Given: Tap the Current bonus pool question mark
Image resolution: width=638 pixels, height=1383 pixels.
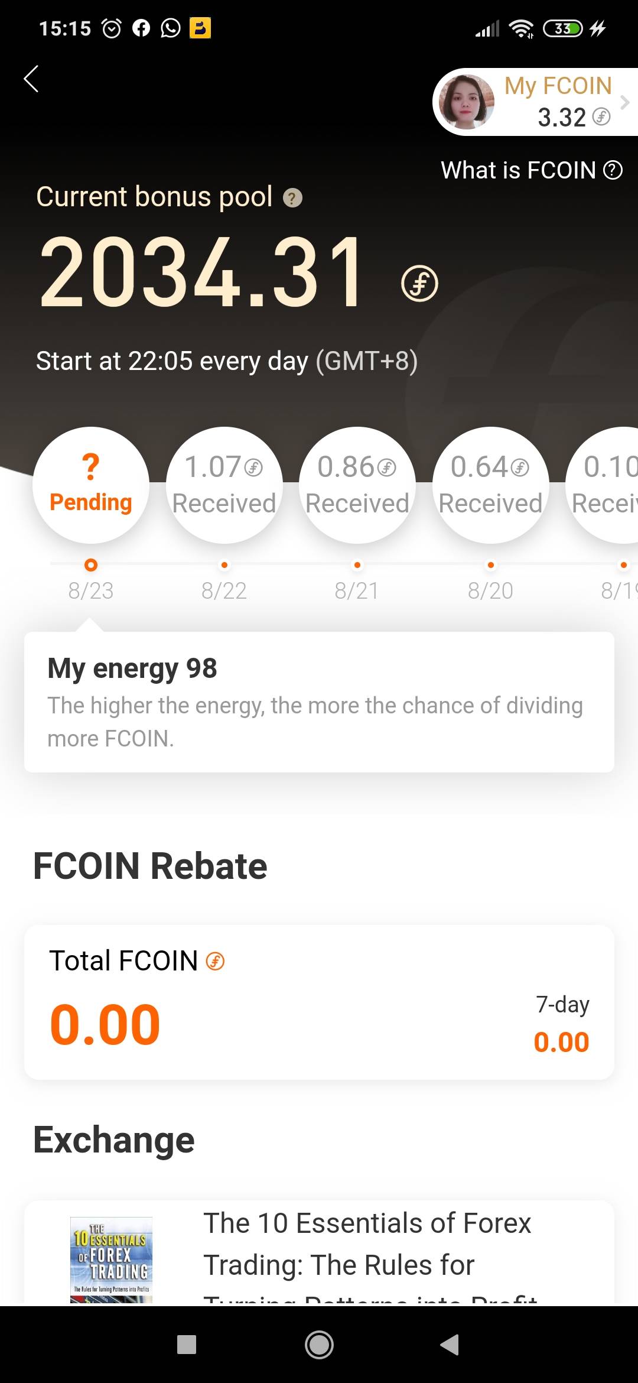Looking at the screenshot, I should click(292, 198).
